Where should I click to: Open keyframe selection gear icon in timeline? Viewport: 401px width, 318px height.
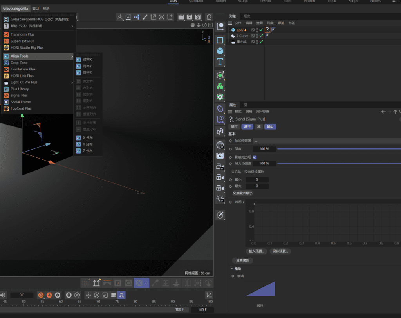point(58,295)
